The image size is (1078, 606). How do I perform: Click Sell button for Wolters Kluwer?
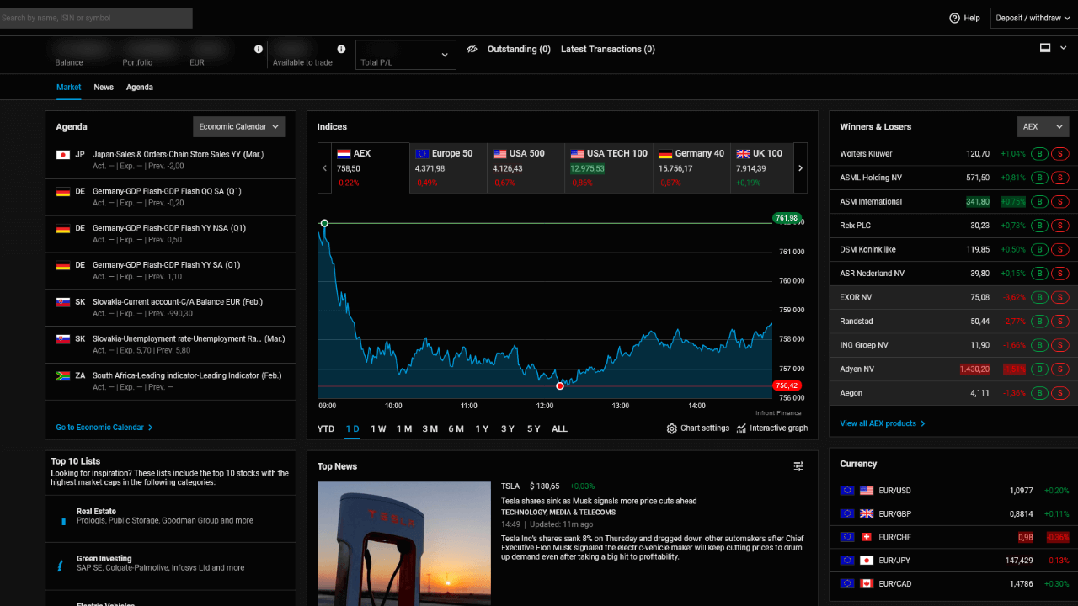coord(1060,154)
